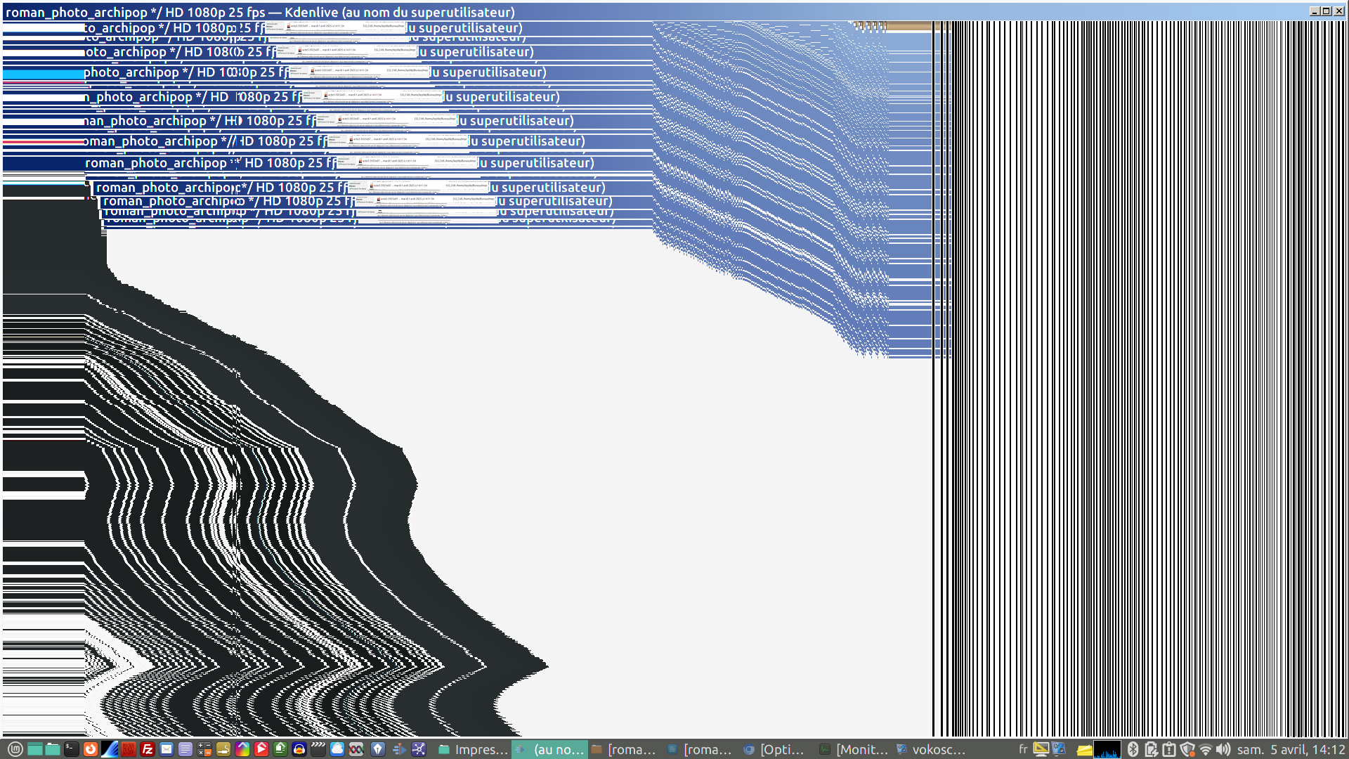Launch Inkscape from the panel
Screen dimensions: 1349x759
pyautogui.click(x=378, y=749)
